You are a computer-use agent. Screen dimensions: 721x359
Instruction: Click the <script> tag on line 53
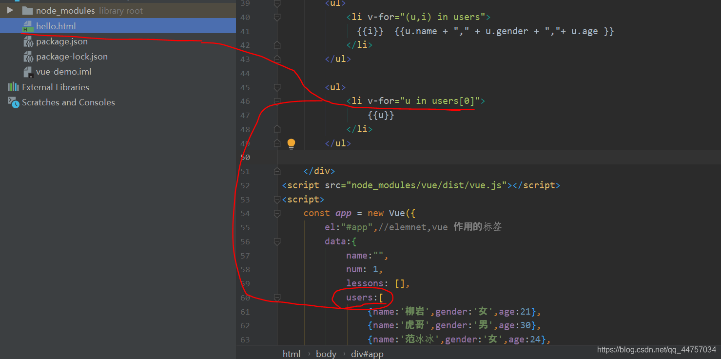pyautogui.click(x=303, y=199)
